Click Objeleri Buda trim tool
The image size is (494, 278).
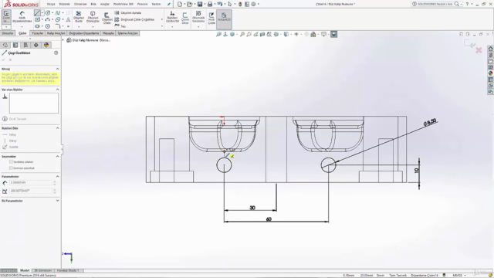click(x=79, y=17)
